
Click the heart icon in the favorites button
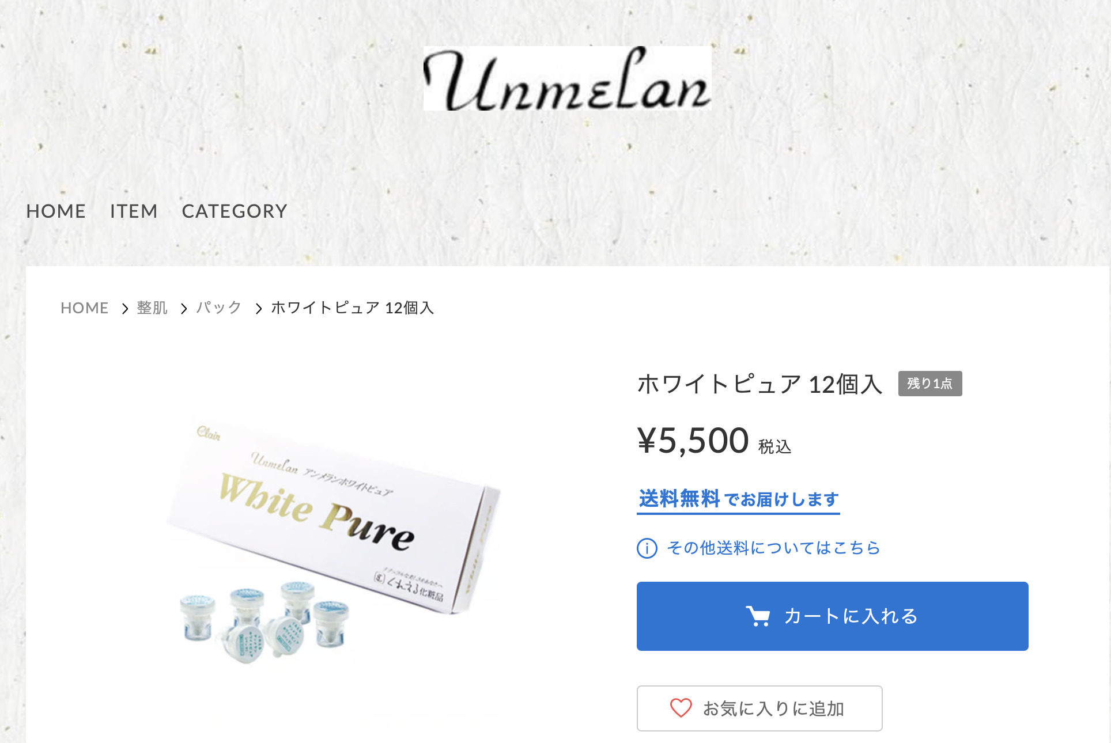coord(681,708)
